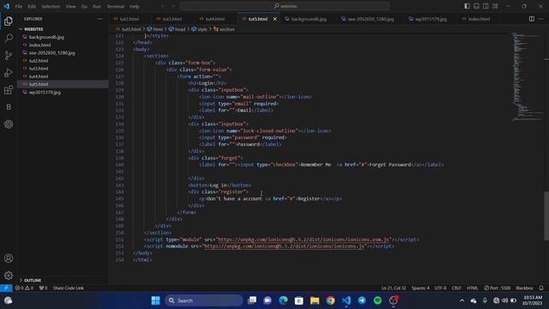The height and width of the screenshot is (309, 549).
Task: Open background6.jpg in Explorer
Action: [x=46, y=37]
